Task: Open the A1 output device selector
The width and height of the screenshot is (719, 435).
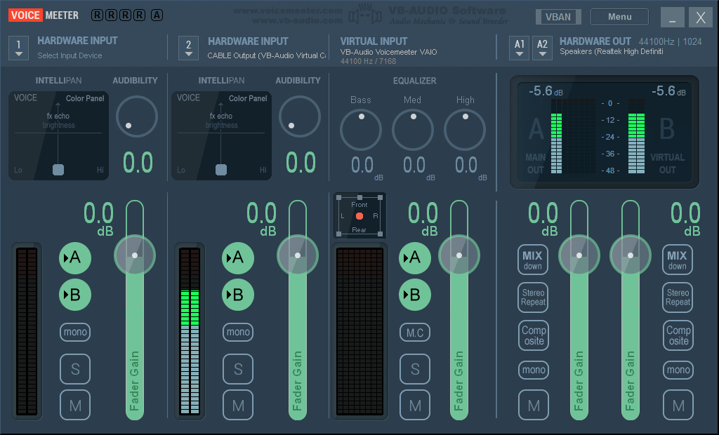Action: point(519,48)
